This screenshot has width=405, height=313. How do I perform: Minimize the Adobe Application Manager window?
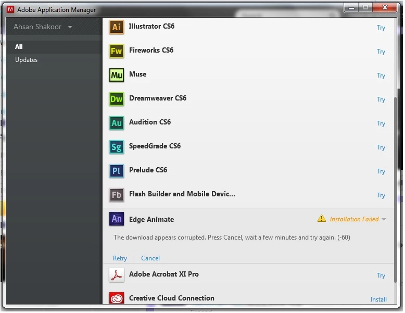(351, 8)
